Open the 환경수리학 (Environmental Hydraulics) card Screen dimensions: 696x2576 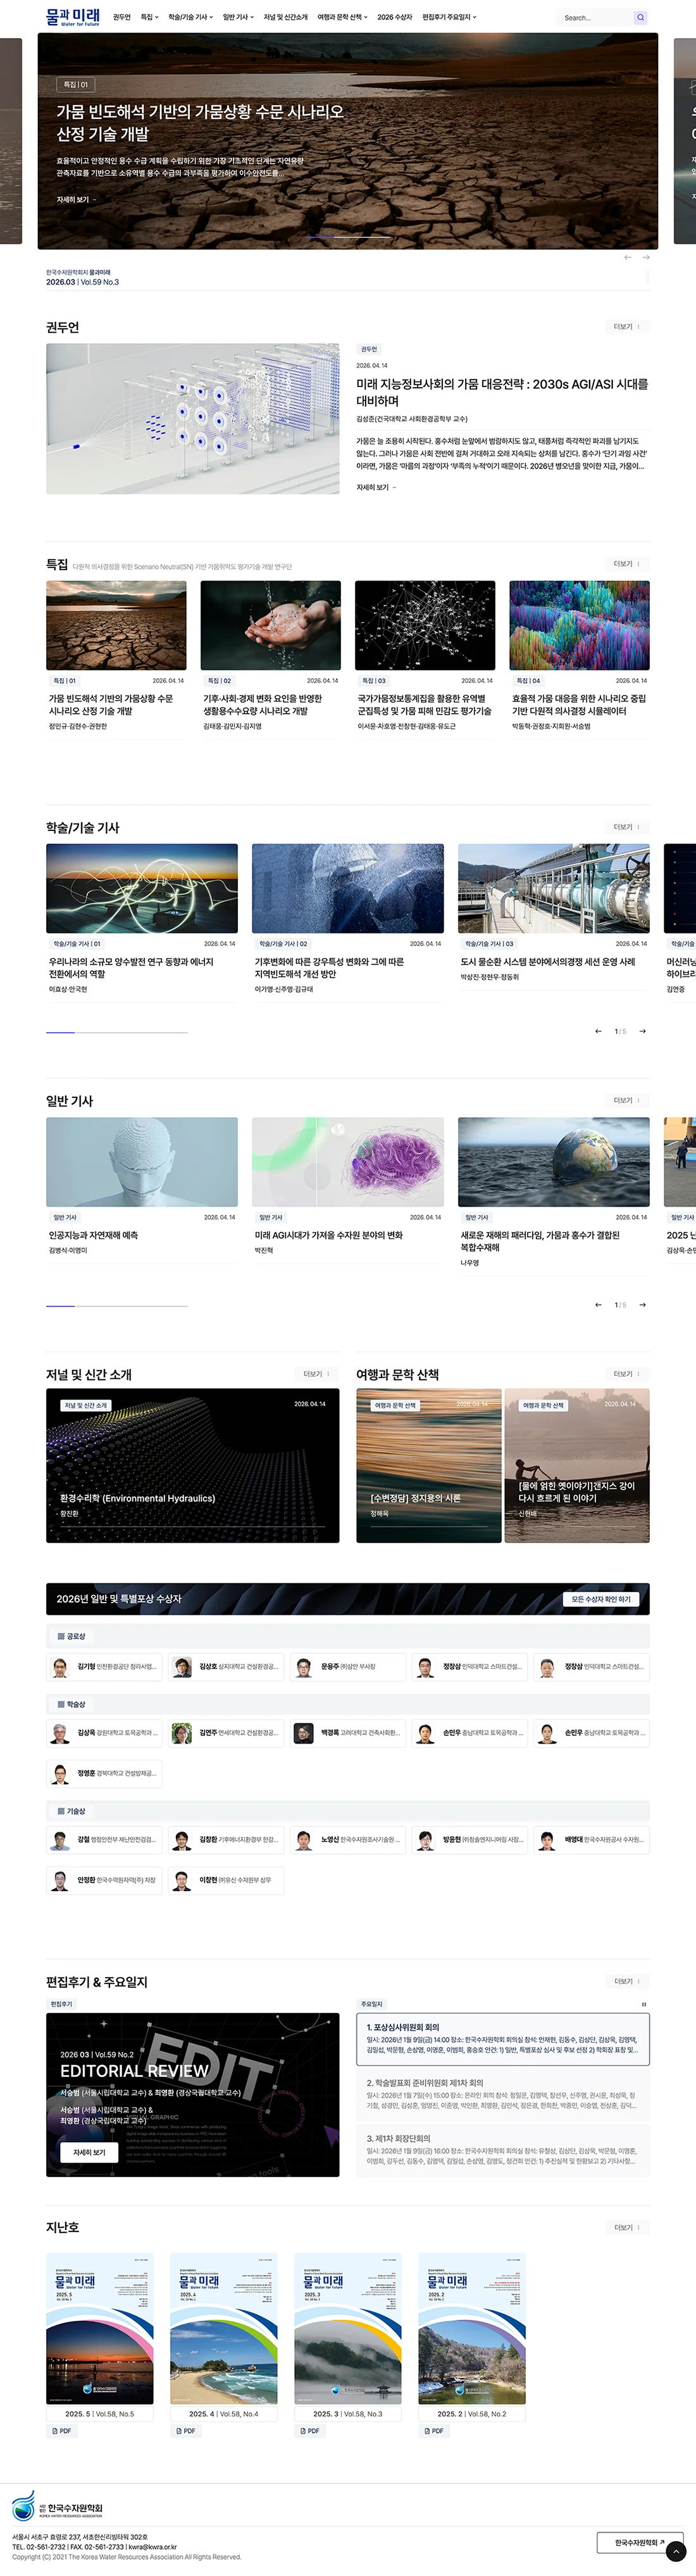[192, 1465]
